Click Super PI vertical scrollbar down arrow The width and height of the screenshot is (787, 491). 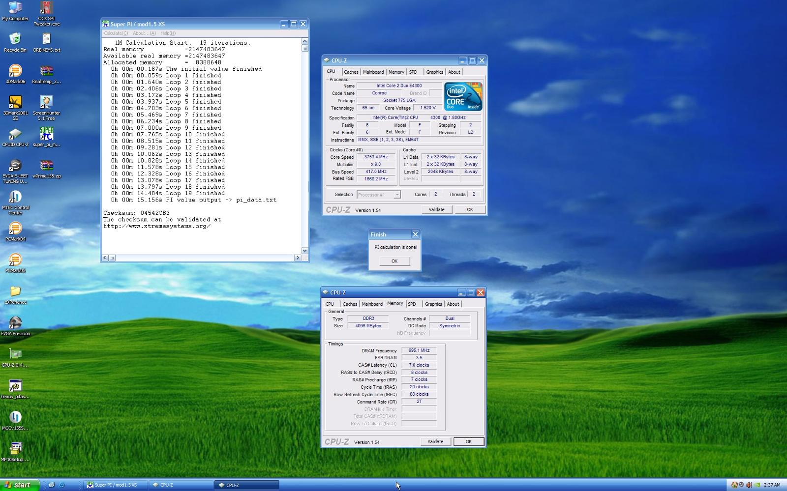304,250
